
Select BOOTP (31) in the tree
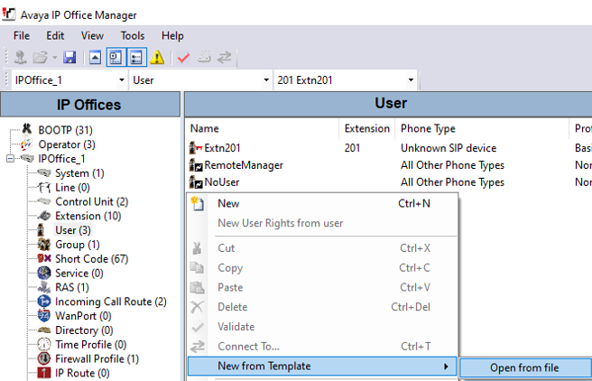coord(65,130)
